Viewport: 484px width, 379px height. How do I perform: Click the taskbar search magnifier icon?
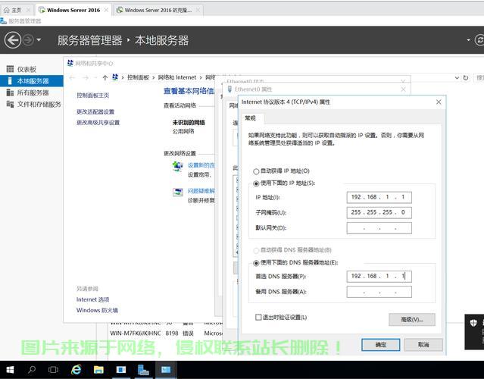click(32, 370)
